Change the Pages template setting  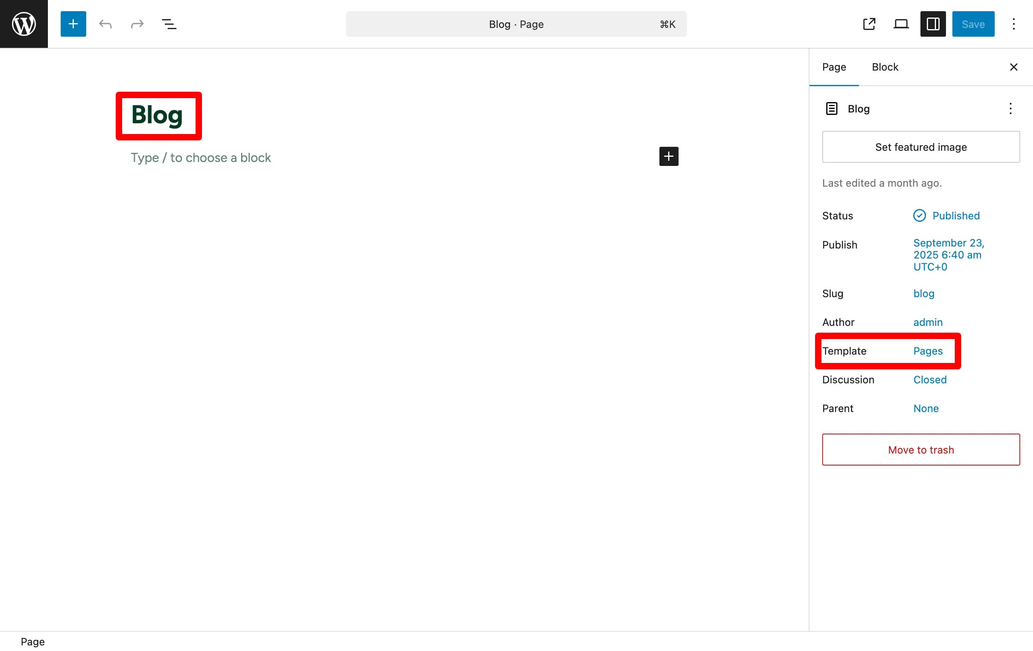click(x=928, y=351)
